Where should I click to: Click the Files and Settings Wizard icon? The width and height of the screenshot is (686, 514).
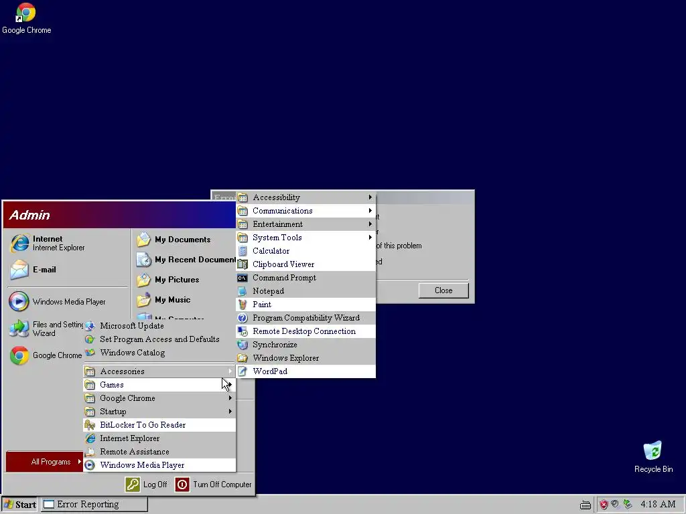[x=19, y=329]
